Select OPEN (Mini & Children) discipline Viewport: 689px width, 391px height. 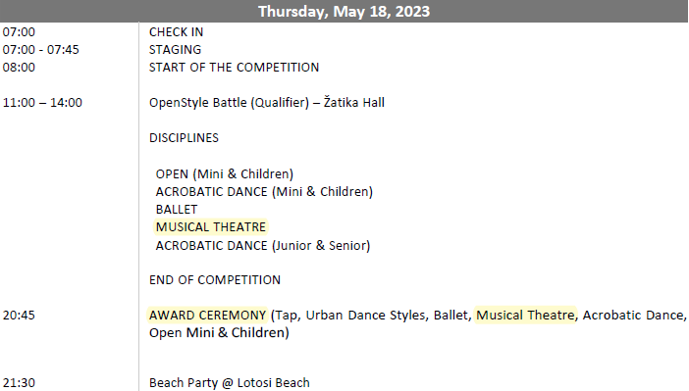tap(225, 173)
